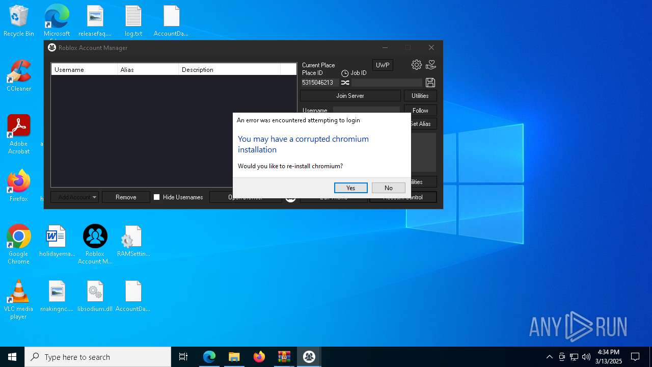
Task: Open the CCleaner desktop shortcut
Action: point(19,76)
